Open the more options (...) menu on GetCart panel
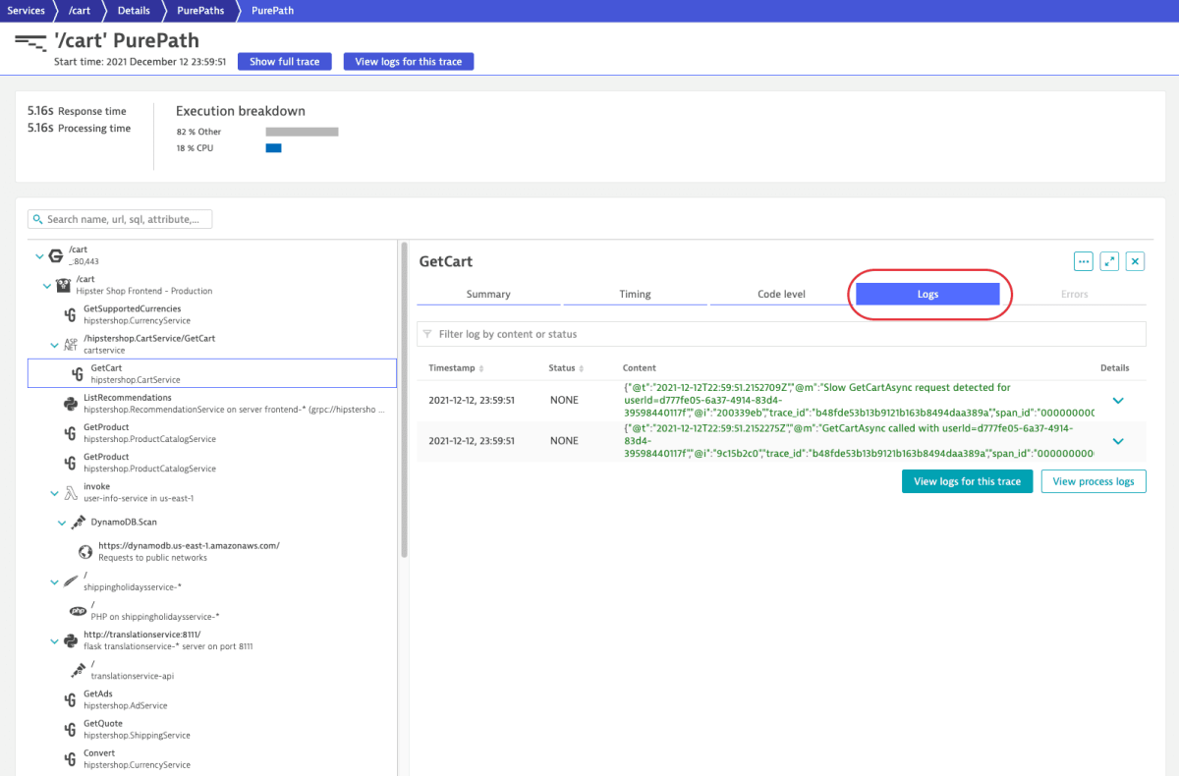This screenshot has width=1179, height=776. tap(1083, 260)
